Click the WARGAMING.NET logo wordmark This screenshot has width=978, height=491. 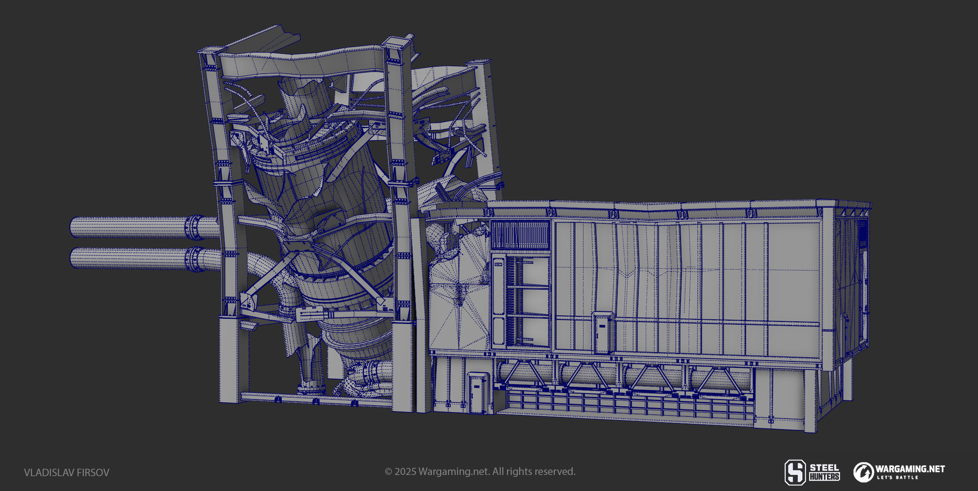click(910, 469)
